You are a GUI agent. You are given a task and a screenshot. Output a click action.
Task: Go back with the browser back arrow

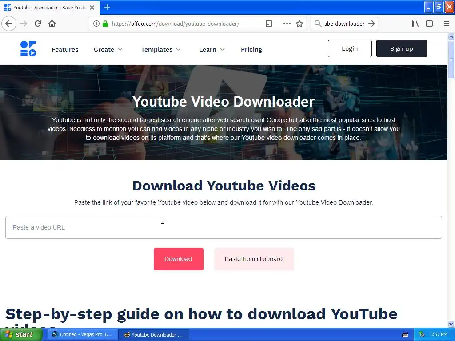(9, 24)
